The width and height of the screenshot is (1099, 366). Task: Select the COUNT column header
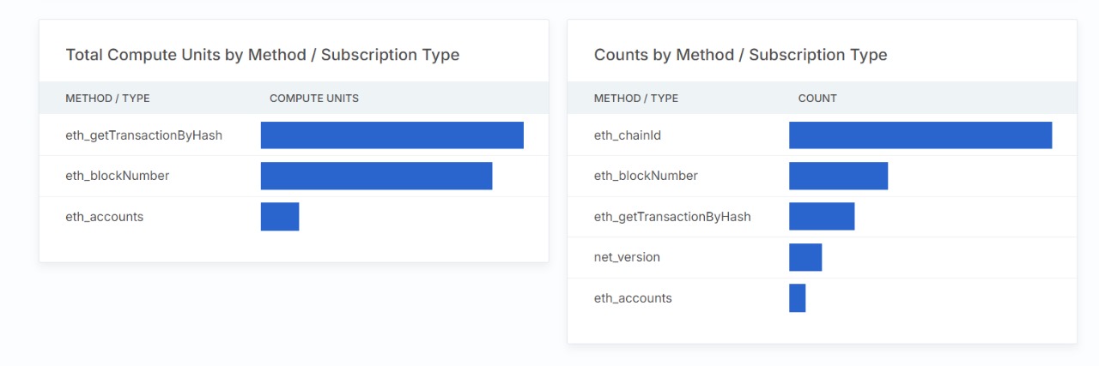click(817, 99)
